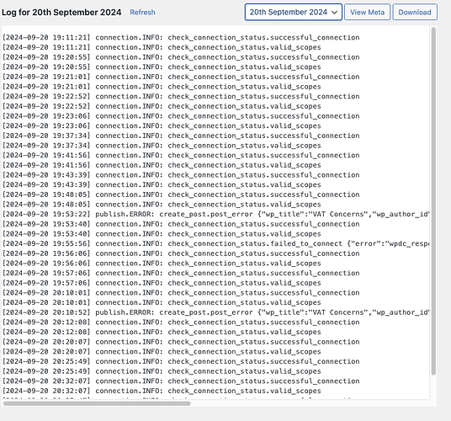
Task: Click the 19:22:52 successful_connection log entry
Action: [x=181, y=96]
